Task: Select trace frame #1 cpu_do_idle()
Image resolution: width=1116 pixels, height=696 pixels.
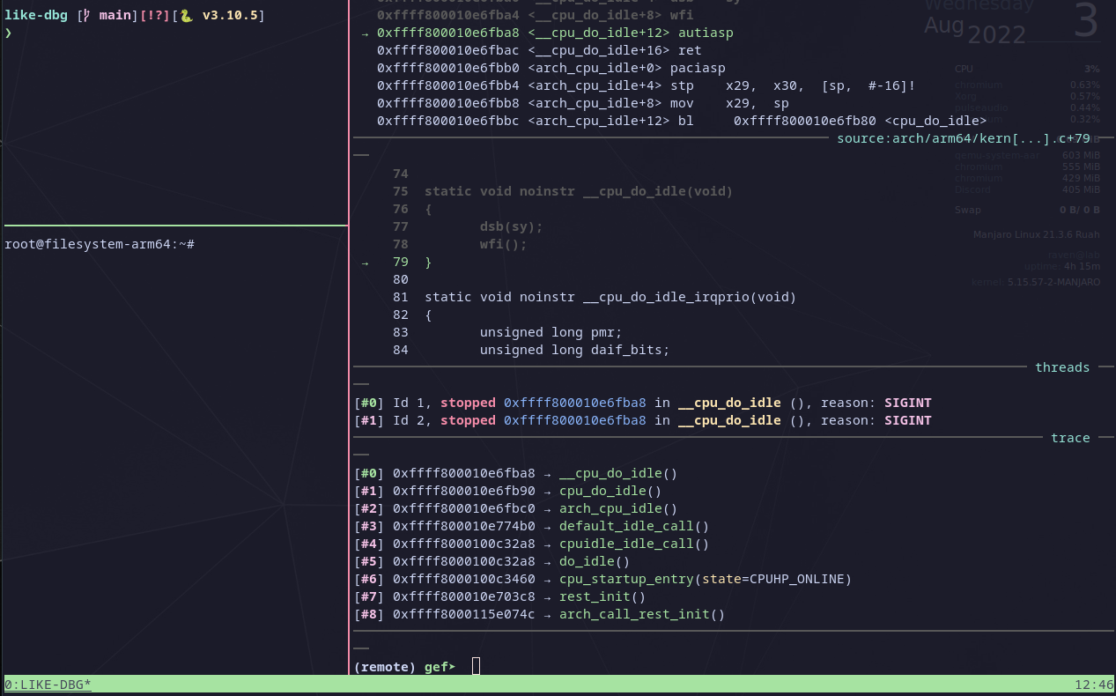Action: 507,491
